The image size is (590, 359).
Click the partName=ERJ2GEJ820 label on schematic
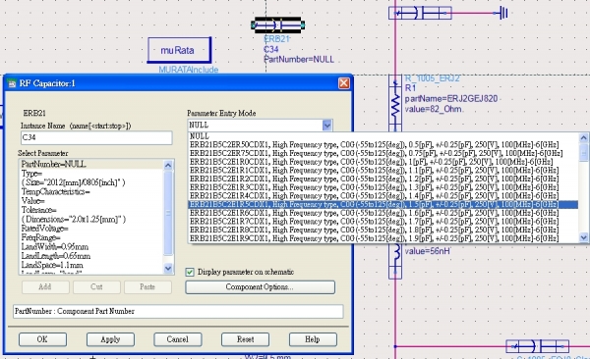[451, 99]
